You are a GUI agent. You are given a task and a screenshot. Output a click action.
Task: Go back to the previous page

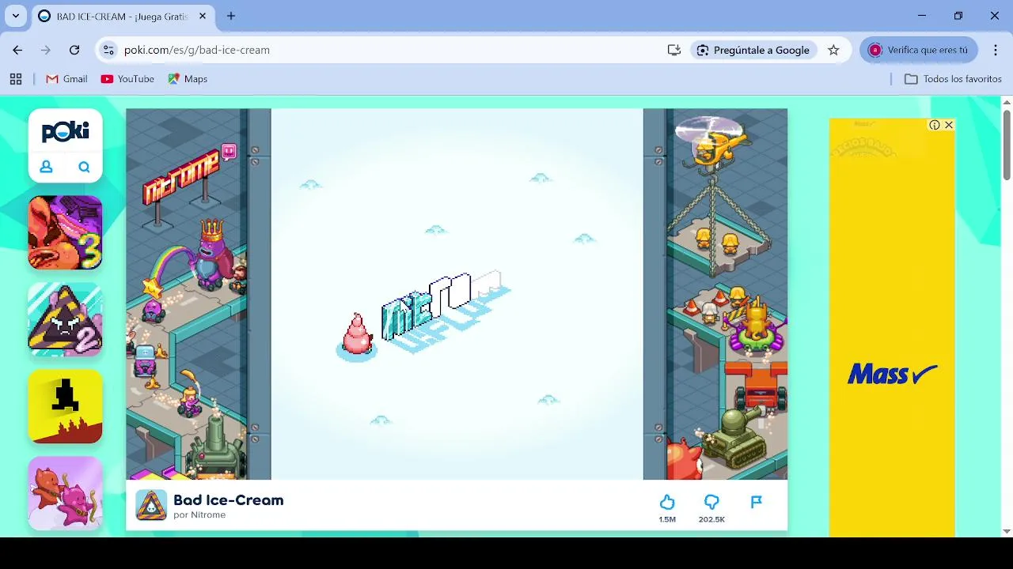pyautogui.click(x=17, y=50)
